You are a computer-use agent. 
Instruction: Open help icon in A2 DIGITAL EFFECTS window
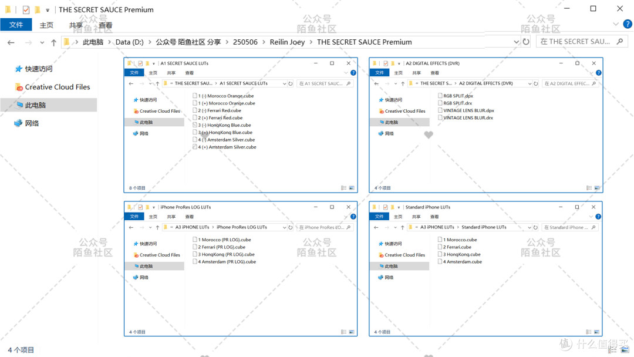(x=598, y=73)
